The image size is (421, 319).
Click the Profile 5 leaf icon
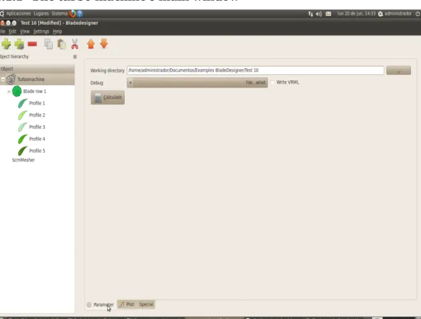pyautogui.click(x=23, y=151)
